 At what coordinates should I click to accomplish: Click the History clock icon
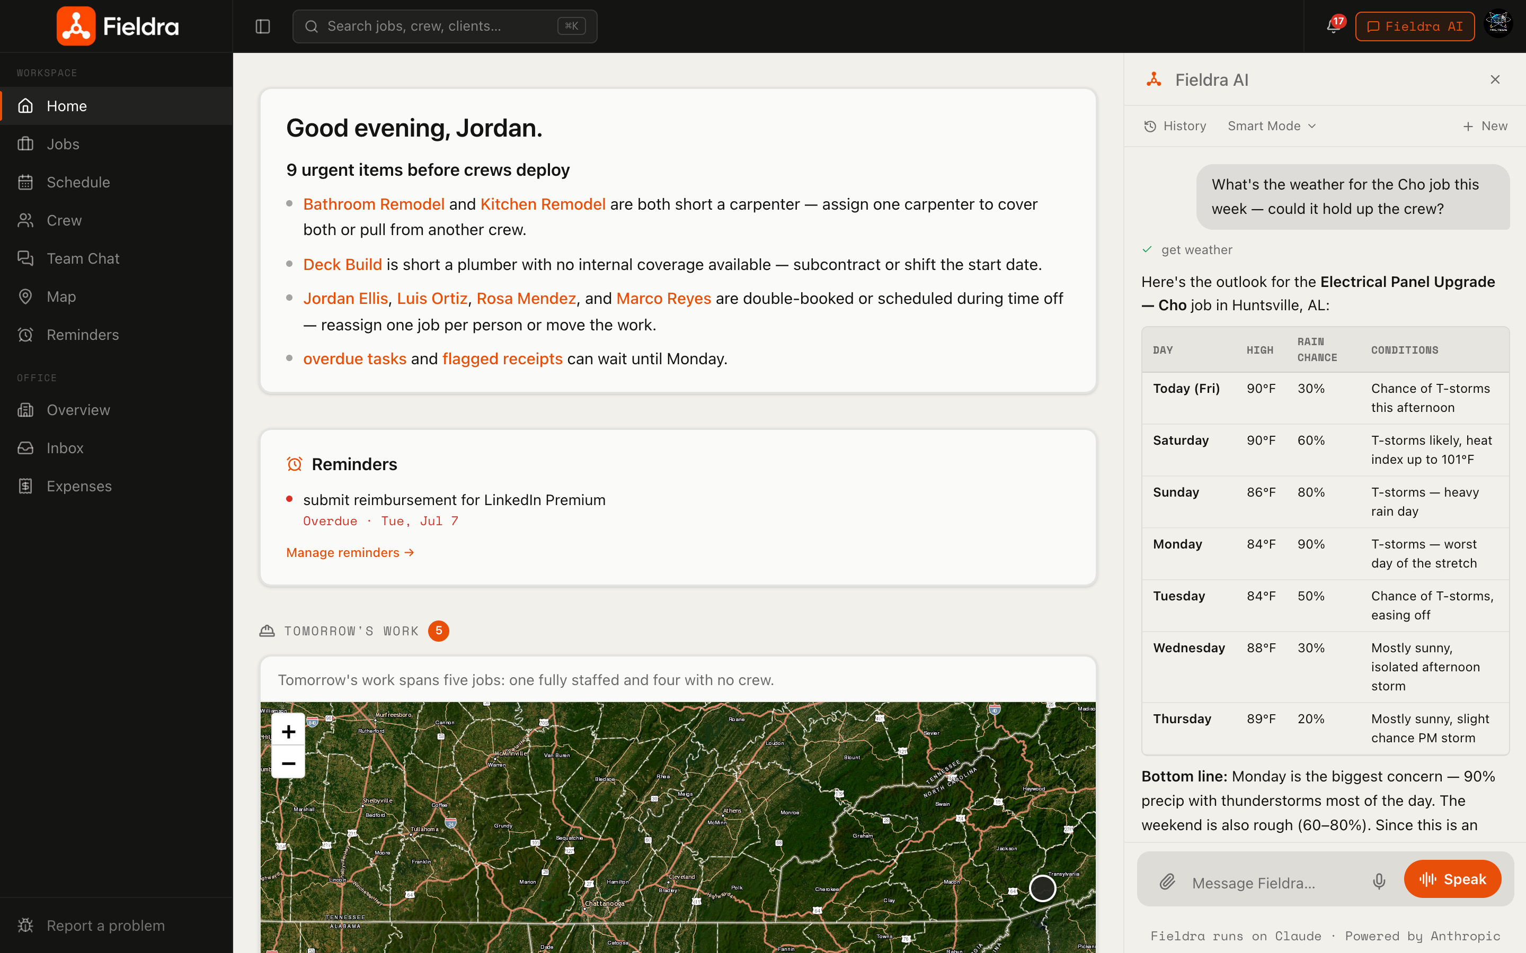[1150, 126]
